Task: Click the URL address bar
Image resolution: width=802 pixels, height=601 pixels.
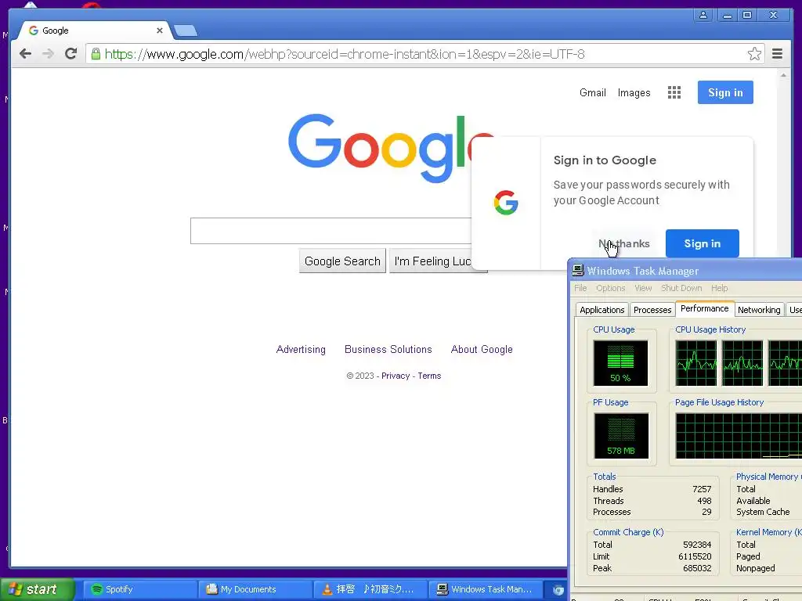Action: click(424, 54)
